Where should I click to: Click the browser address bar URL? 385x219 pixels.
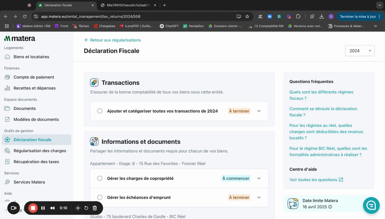point(91,16)
